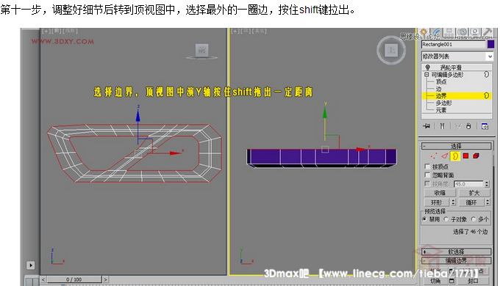This screenshot has width=500, height=286.
Task: Select 可编辑多边形 in the modifier stack
Action: point(447,75)
